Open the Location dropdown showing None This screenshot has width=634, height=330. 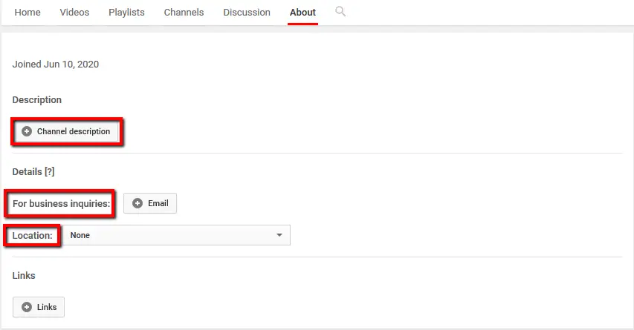point(176,235)
